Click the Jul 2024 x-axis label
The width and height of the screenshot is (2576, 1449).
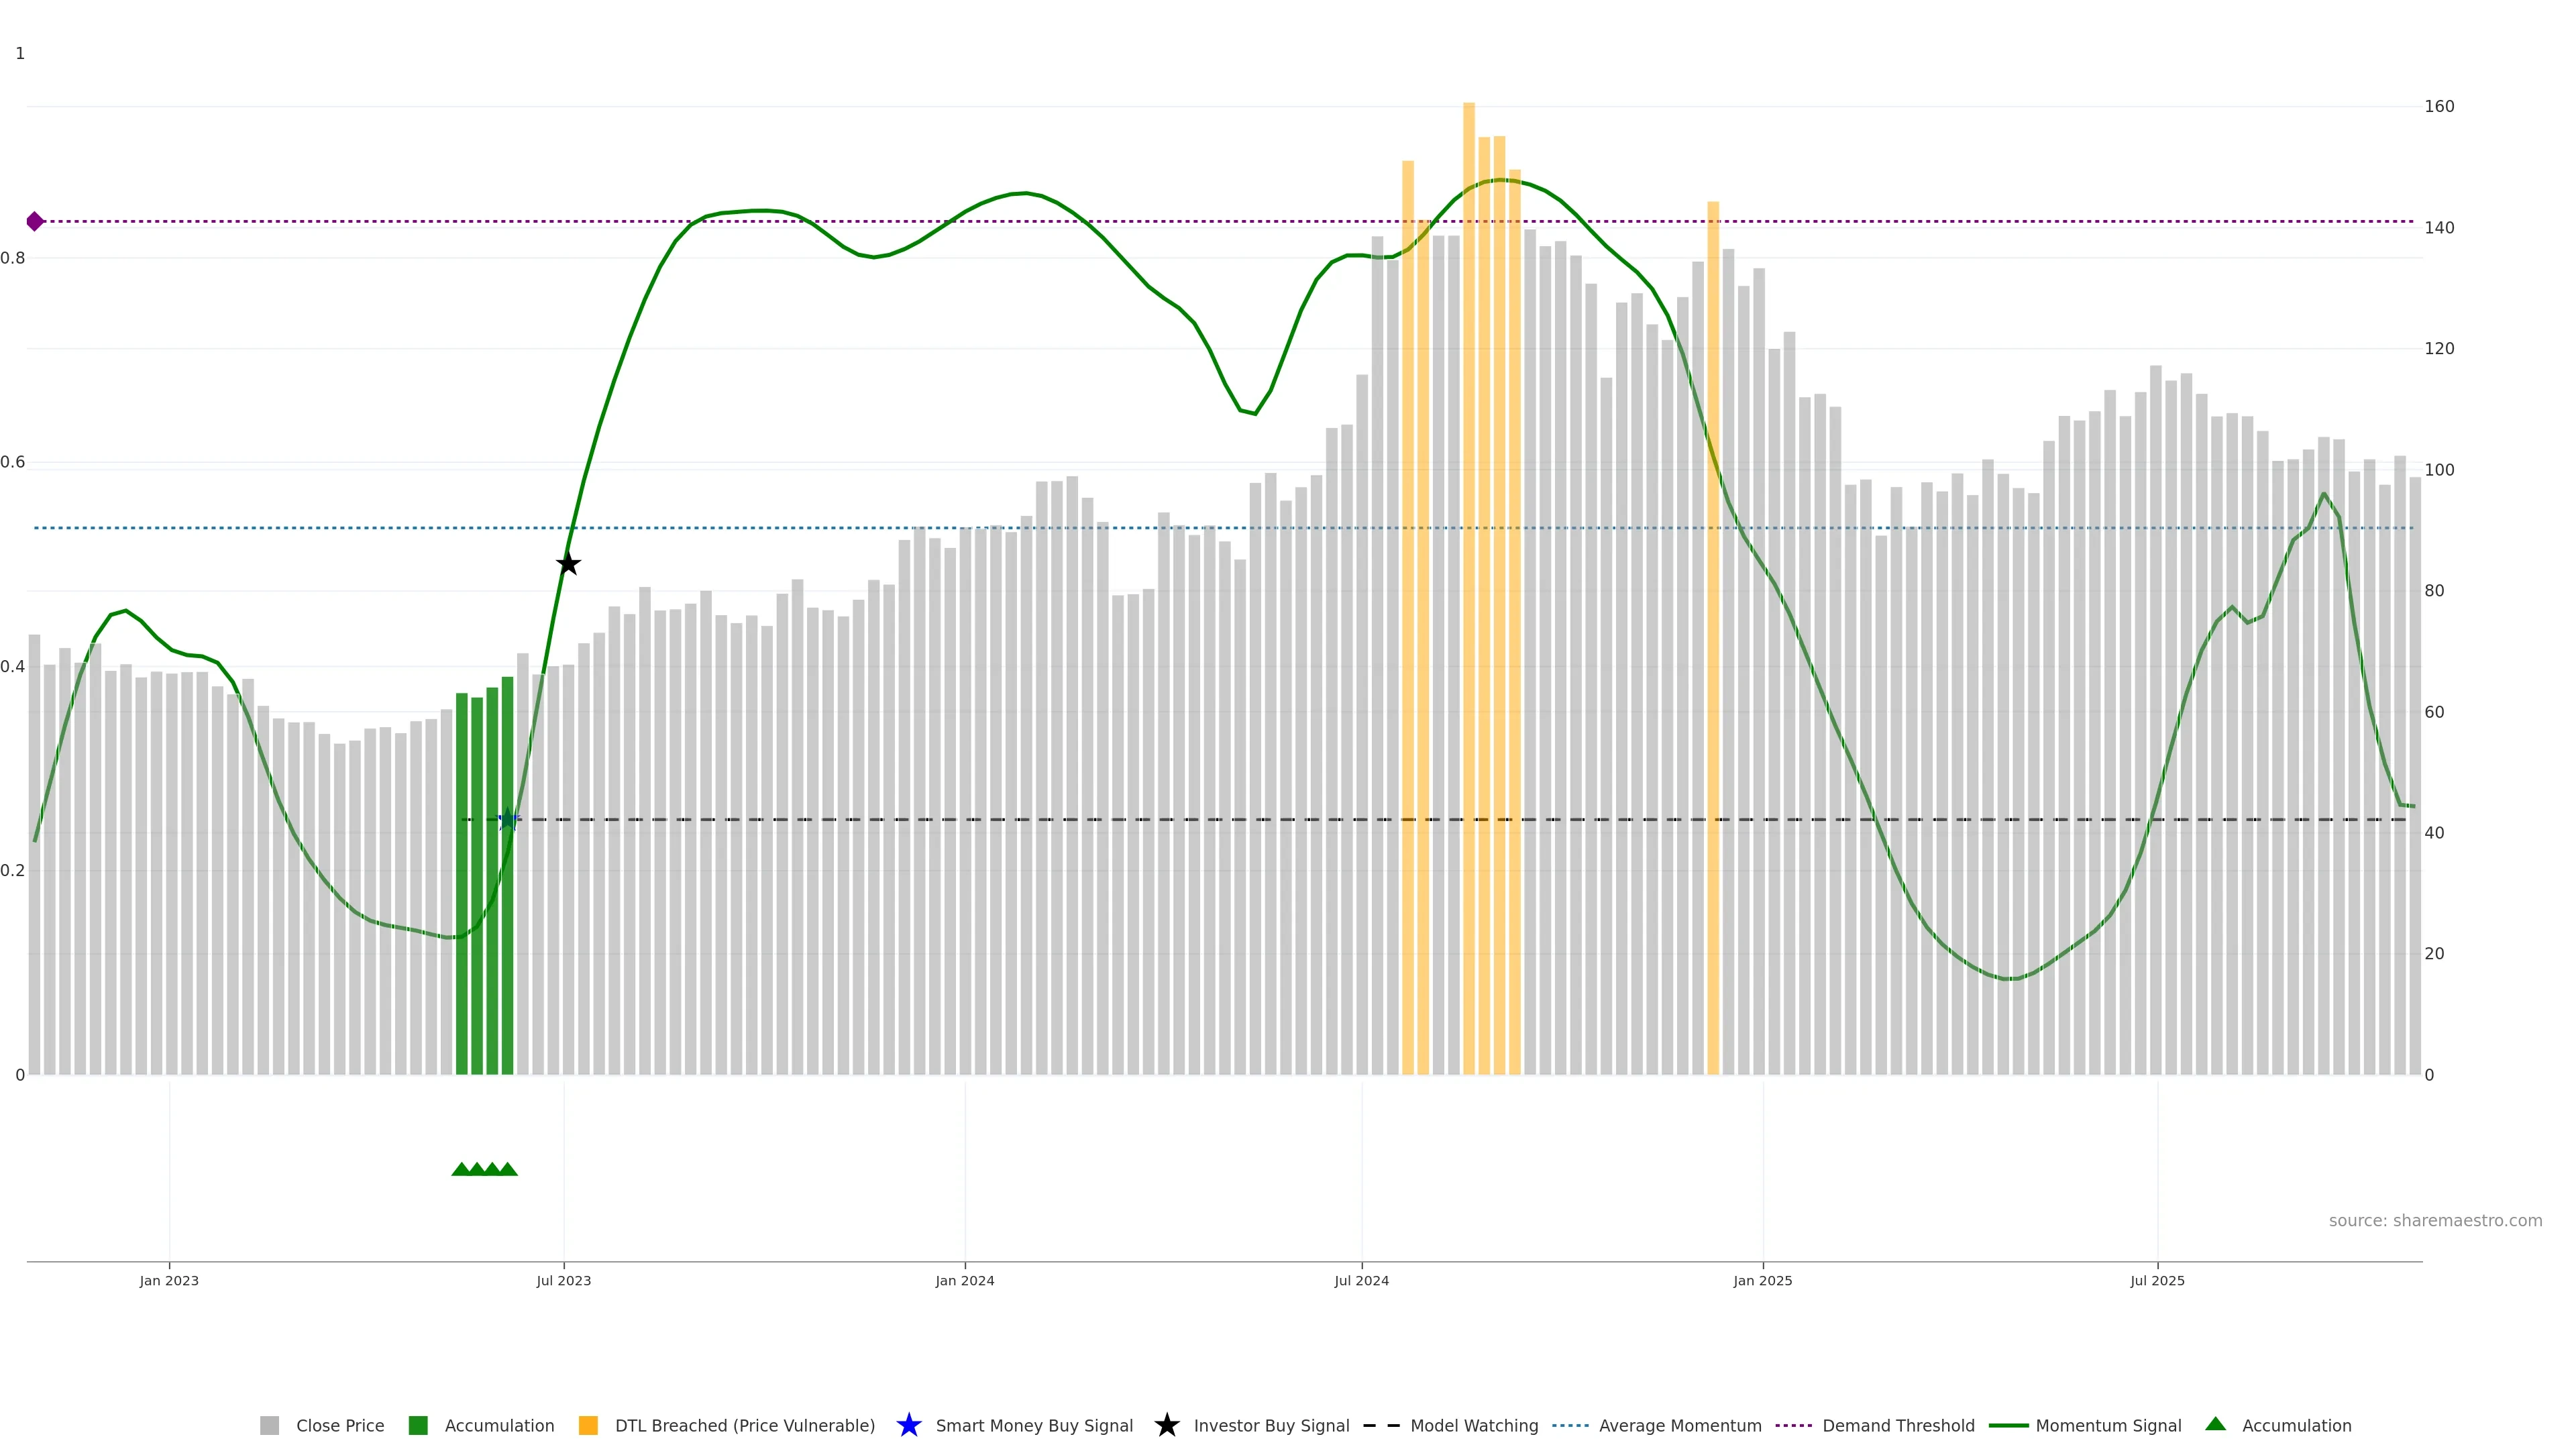pyautogui.click(x=1361, y=1280)
